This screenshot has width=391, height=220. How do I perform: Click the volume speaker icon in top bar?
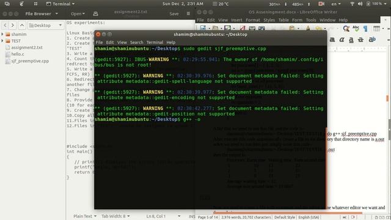(360, 4)
